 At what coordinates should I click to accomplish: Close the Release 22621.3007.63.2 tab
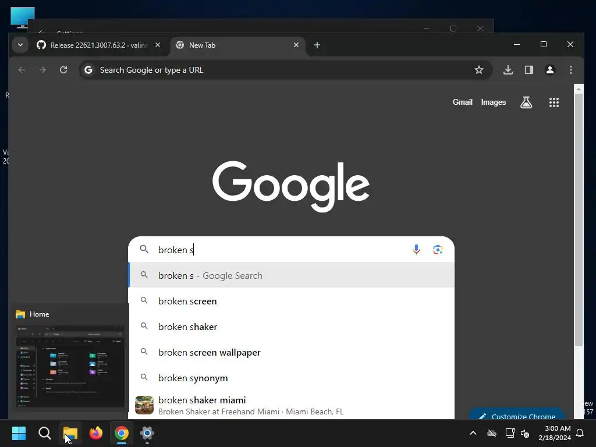point(157,45)
